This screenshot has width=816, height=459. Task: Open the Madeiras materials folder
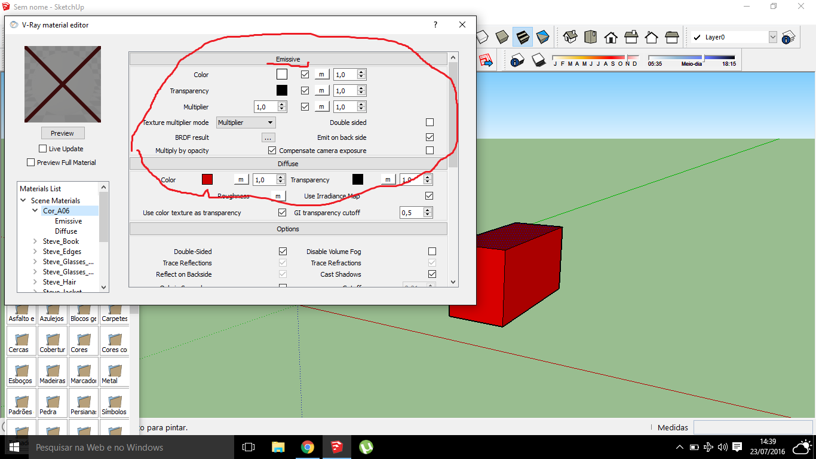pyautogui.click(x=53, y=372)
